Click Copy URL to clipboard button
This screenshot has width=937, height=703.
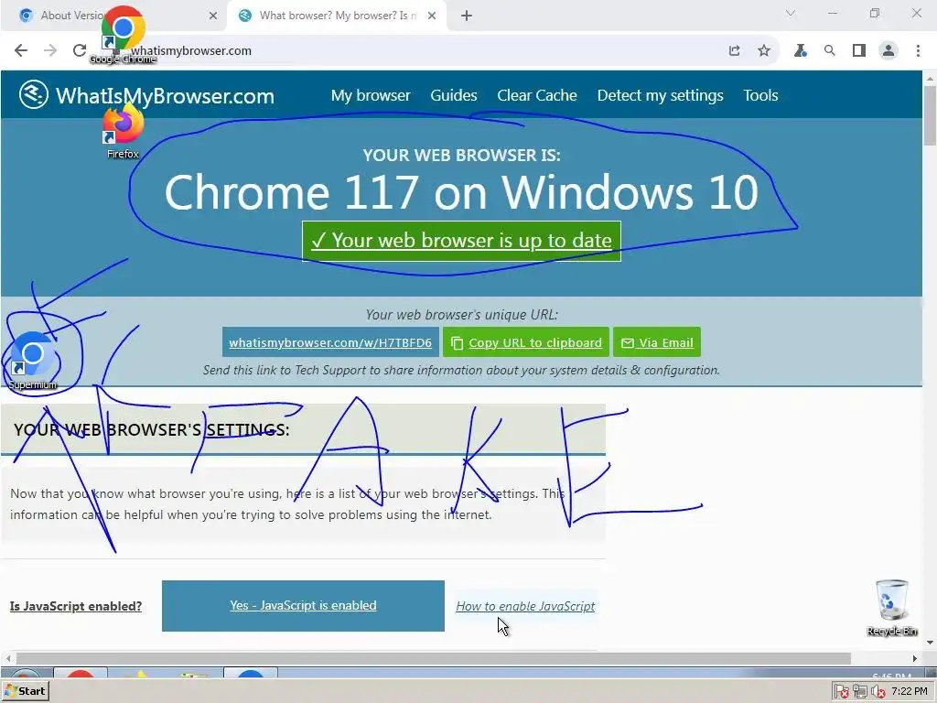click(x=526, y=342)
